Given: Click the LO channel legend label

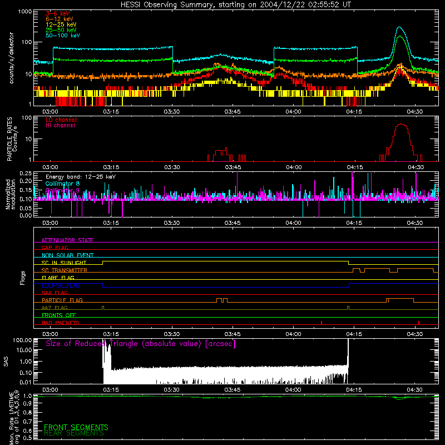Looking at the screenshot, I should coord(61,120).
